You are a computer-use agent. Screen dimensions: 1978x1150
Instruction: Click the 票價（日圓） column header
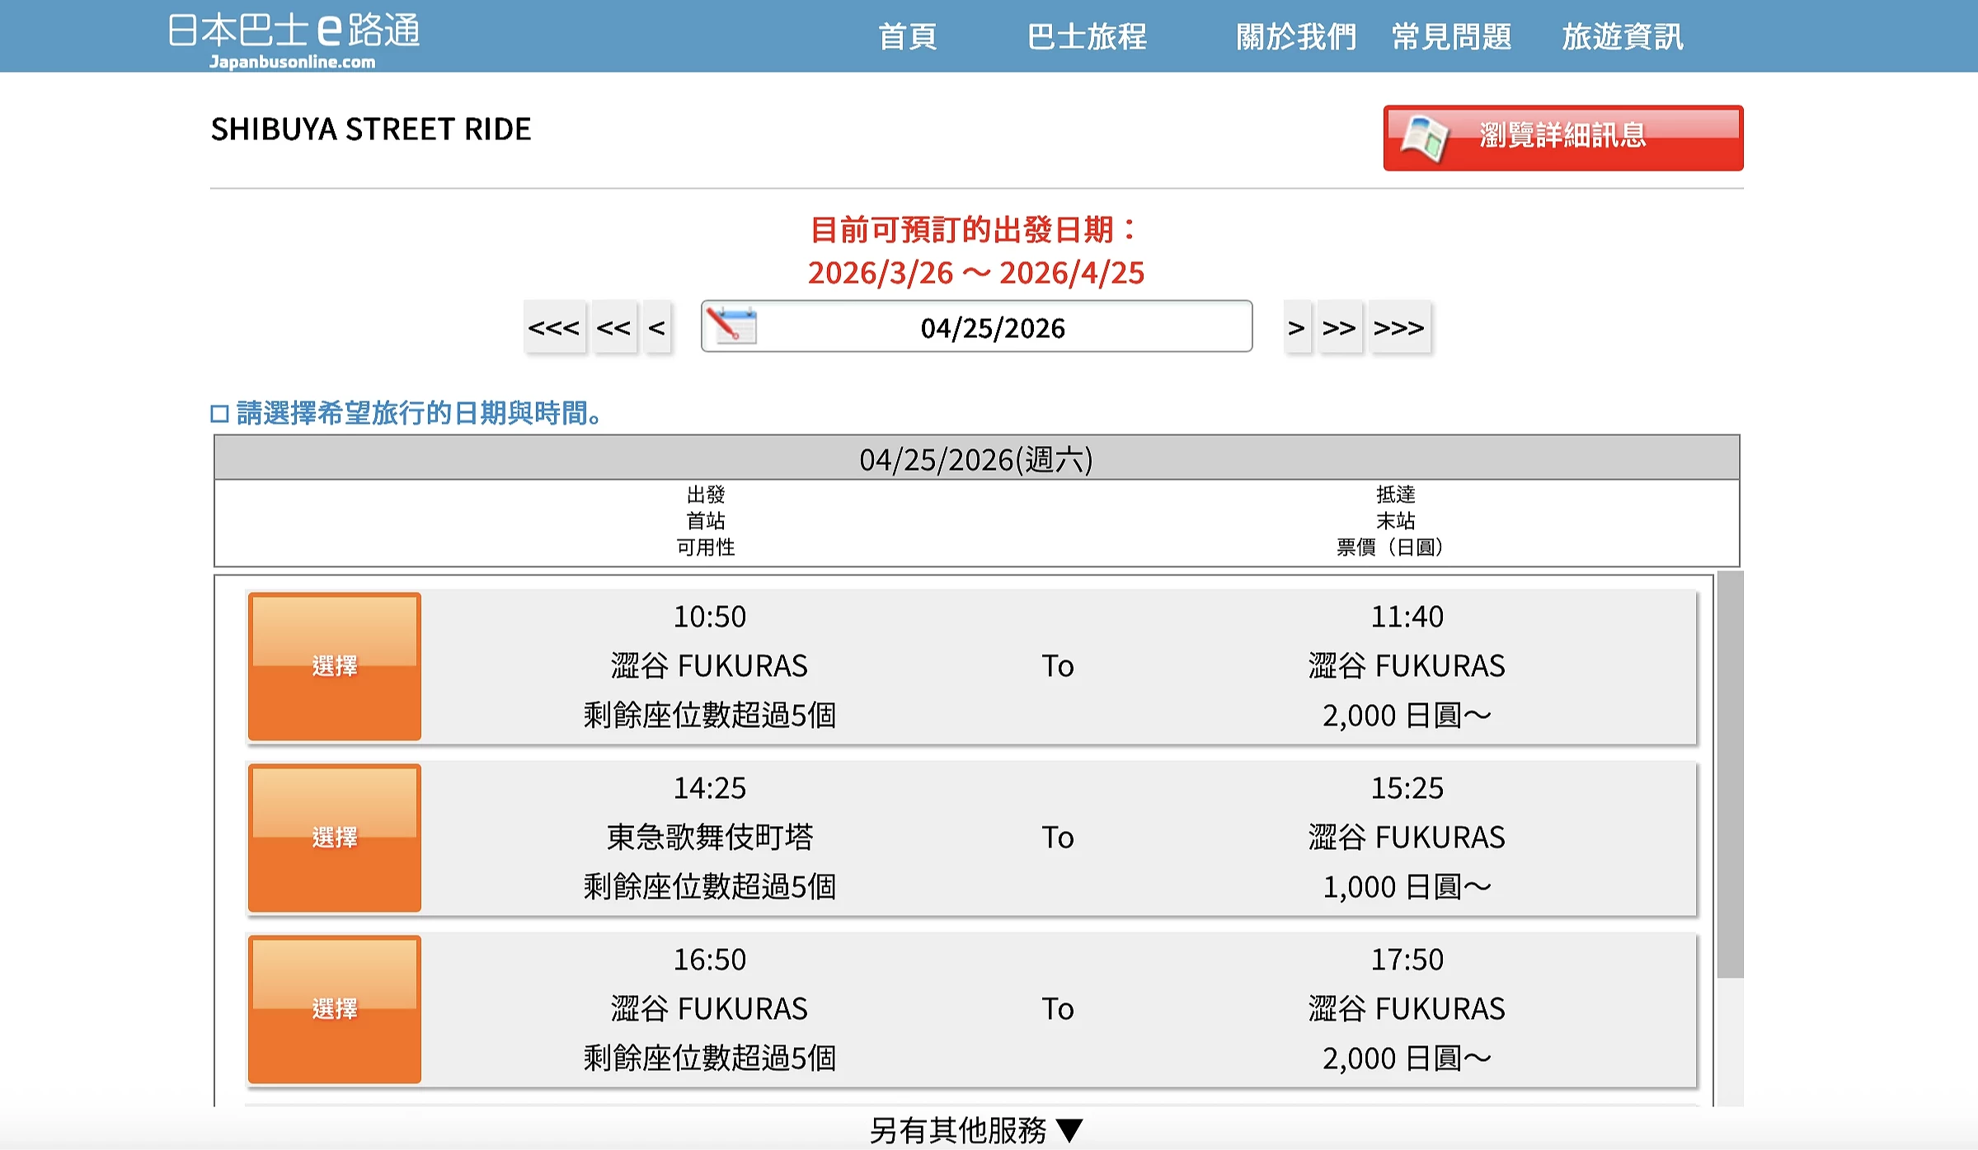click(x=1389, y=547)
